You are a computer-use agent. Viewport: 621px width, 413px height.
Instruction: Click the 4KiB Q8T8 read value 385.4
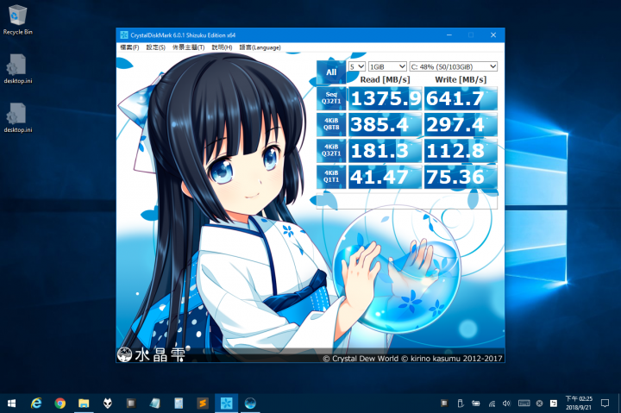pos(385,125)
